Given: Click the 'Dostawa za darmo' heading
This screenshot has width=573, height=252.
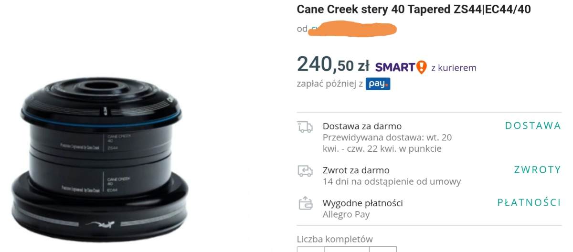Looking at the screenshot, I should click(x=362, y=126).
